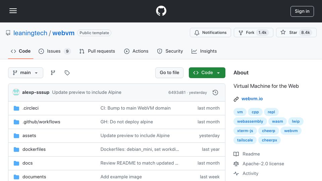
Task: View the 1.4k fork count
Action: (x=262, y=33)
